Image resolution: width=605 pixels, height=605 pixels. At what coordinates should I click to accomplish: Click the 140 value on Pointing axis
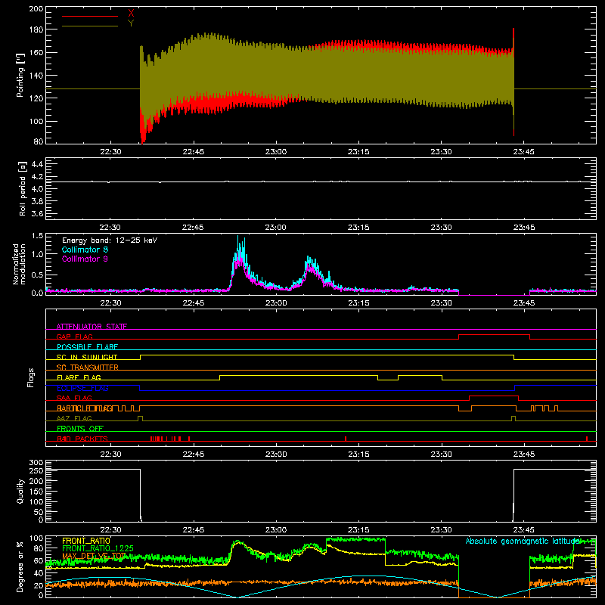pos(36,76)
